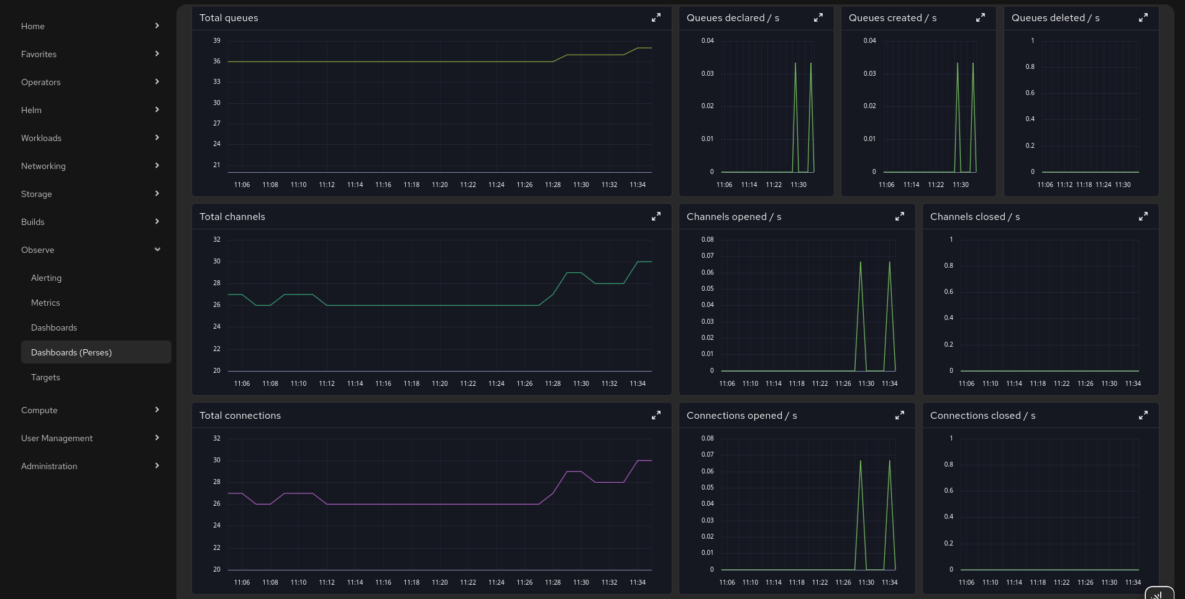Open the Dashboards item under Observe
Image resolution: width=1185 pixels, height=599 pixels.
pos(54,327)
